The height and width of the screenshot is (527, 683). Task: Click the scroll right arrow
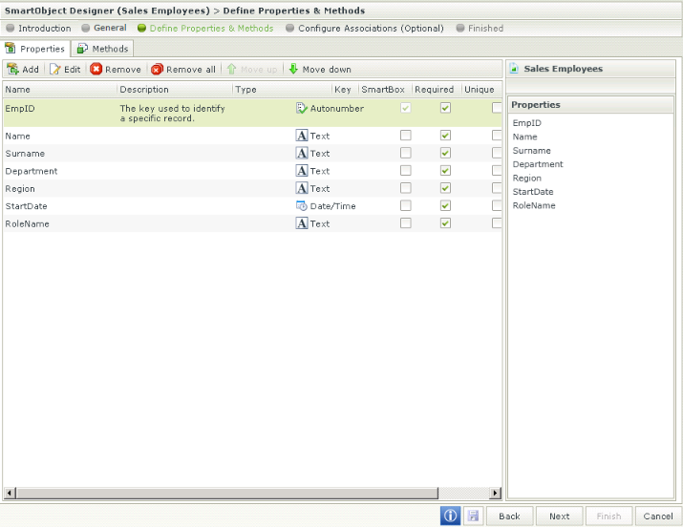click(495, 493)
